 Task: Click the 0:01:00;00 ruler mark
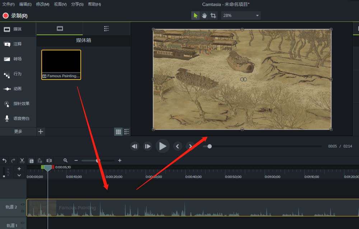coord(272,177)
